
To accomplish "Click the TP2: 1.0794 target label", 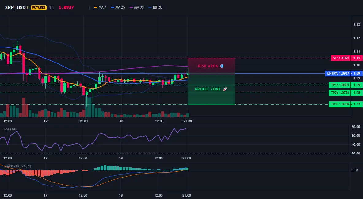I will (340, 93).
